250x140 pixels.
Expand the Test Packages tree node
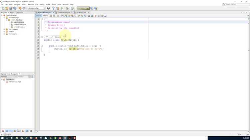(x=4, y=29)
